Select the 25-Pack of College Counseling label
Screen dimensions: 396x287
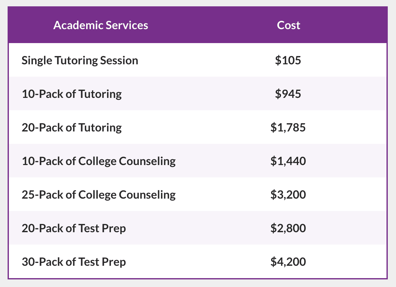pyautogui.click(x=99, y=195)
